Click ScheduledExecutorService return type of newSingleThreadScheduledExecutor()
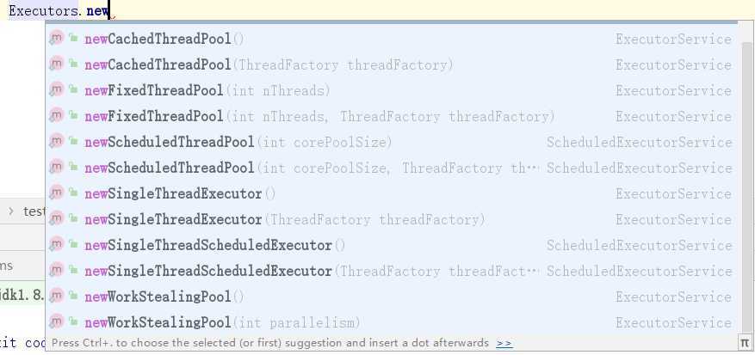The image size is (755, 355). point(639,245)
